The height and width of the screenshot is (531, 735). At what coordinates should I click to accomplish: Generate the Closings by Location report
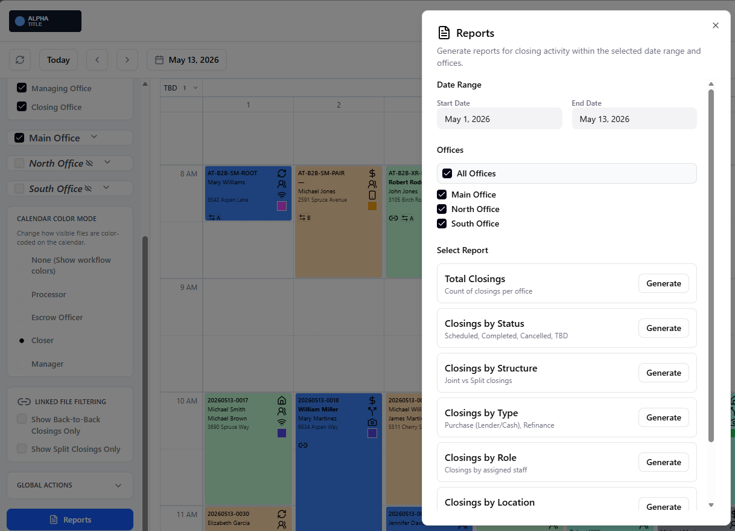point(664,505)
